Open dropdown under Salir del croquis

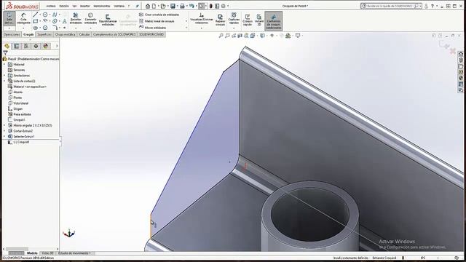9,28
